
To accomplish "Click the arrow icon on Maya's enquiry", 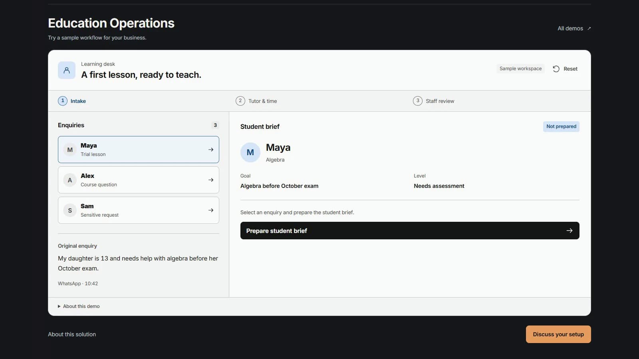I will coord(211,150).
